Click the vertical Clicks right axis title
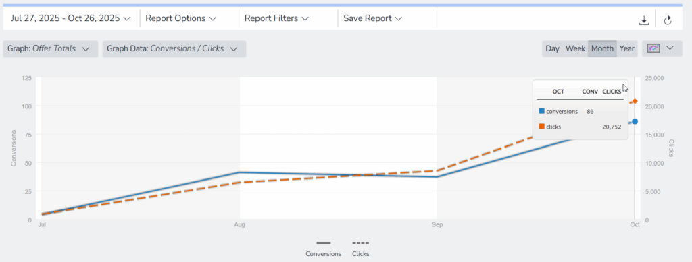The image size is (692, 262). [671, 148]
